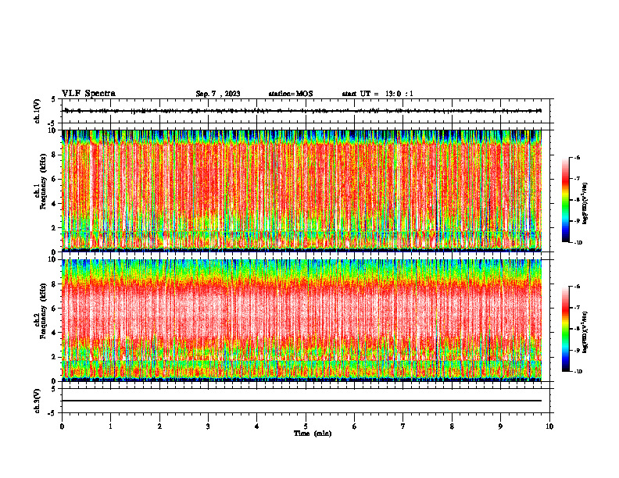Click the flat ch.3 voltage trace line
Viewport: 619px width, 478px height.
click(x=302, y=401)
